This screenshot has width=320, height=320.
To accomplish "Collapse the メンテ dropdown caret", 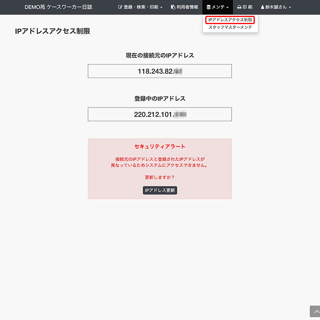I will point(228,7).
